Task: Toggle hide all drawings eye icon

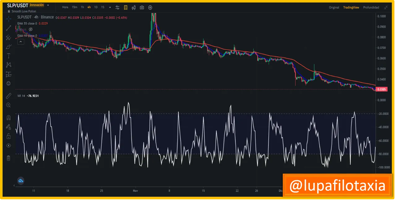Action: tap(9, 145)
